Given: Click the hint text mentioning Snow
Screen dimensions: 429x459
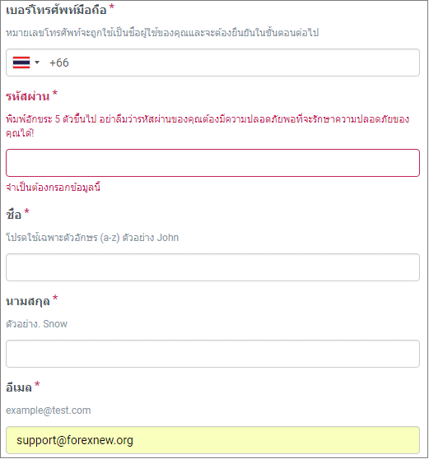Looking at the screenshot, I should [36, 324].
